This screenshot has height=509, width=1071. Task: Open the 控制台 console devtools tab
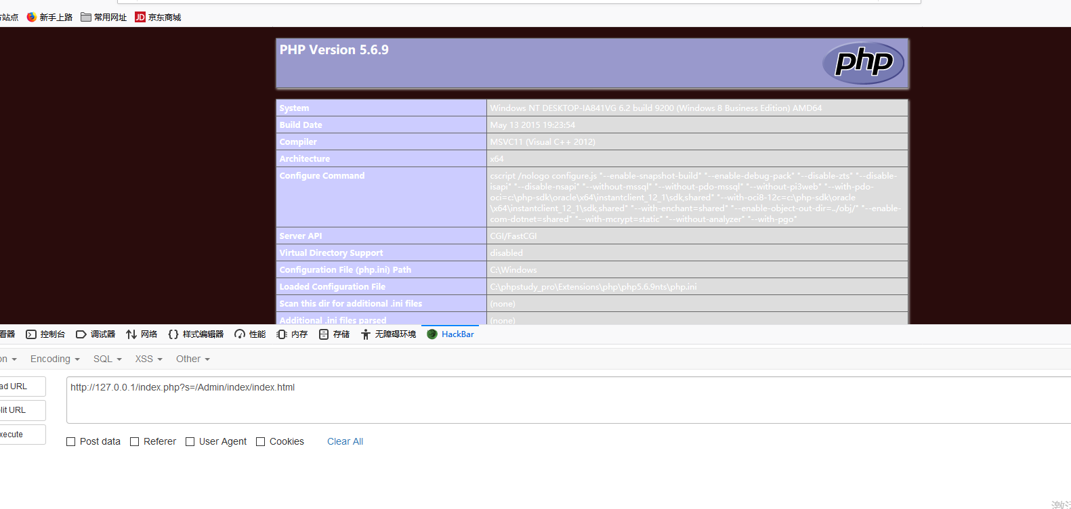[x=45, y=334]
